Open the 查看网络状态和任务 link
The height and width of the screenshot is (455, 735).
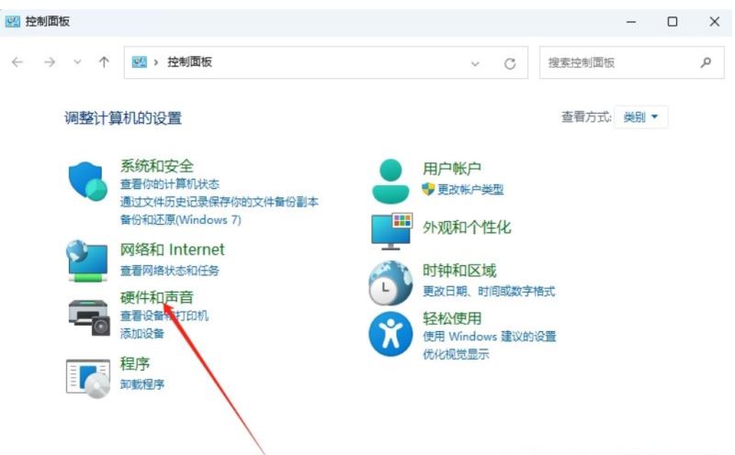(x=170, y=271)
